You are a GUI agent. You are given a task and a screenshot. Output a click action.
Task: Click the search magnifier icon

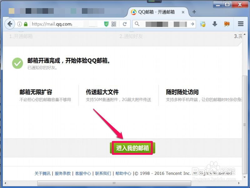coord(137,24)
